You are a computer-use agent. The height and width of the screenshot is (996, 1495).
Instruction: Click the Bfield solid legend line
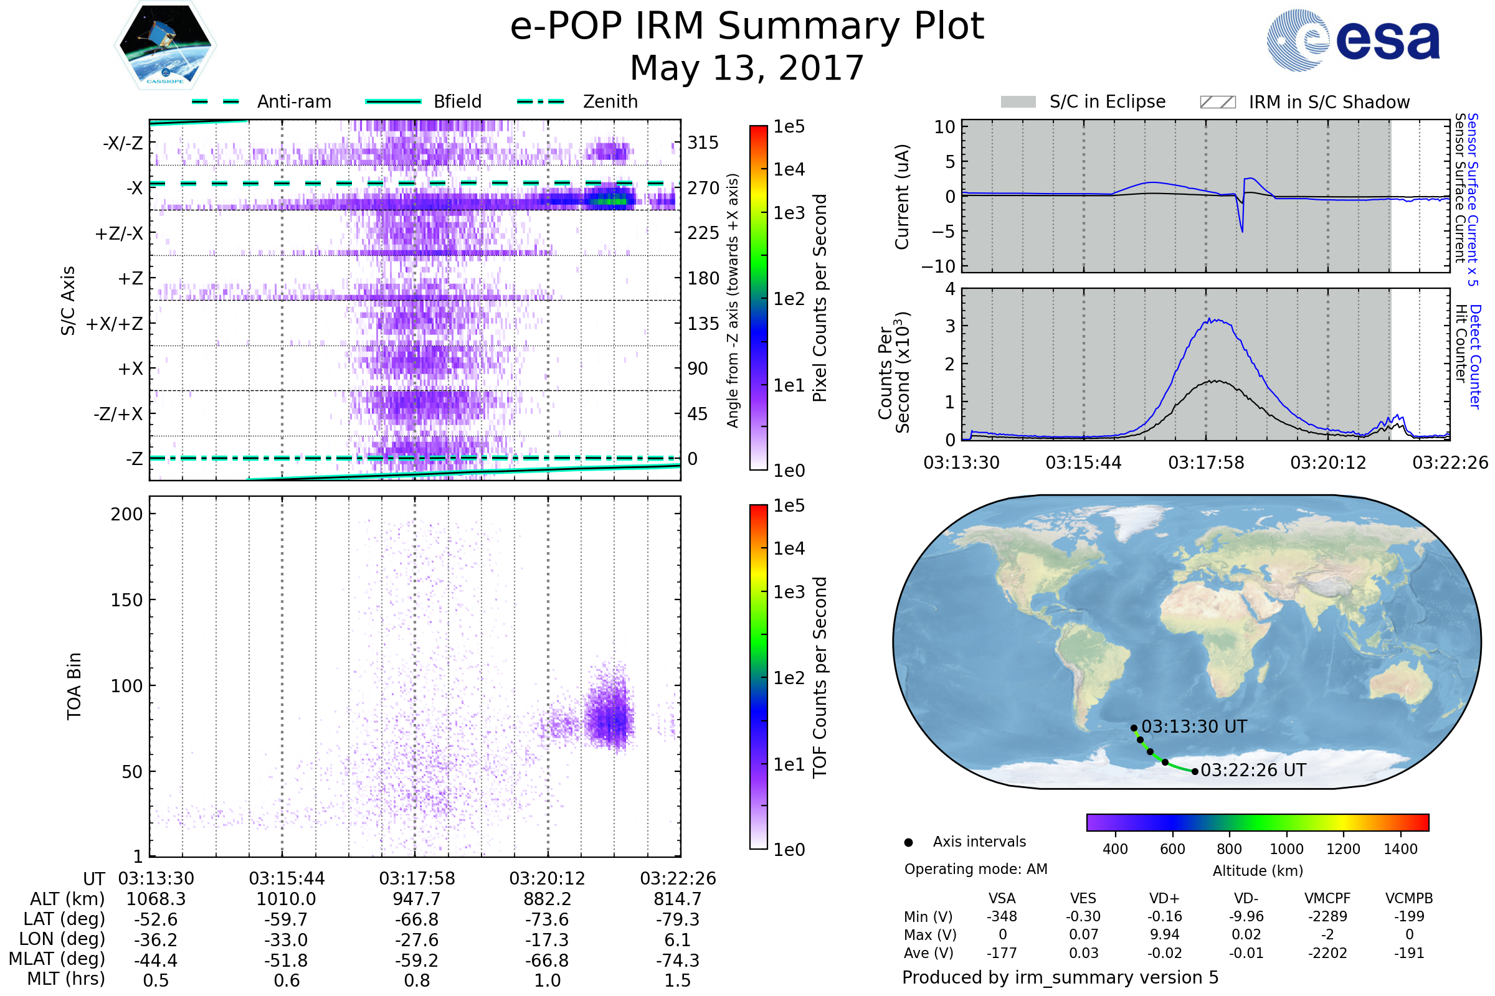pyautogui.click(x=393, y=101)
